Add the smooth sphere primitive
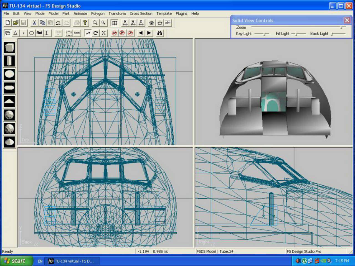 coord(9,115)
